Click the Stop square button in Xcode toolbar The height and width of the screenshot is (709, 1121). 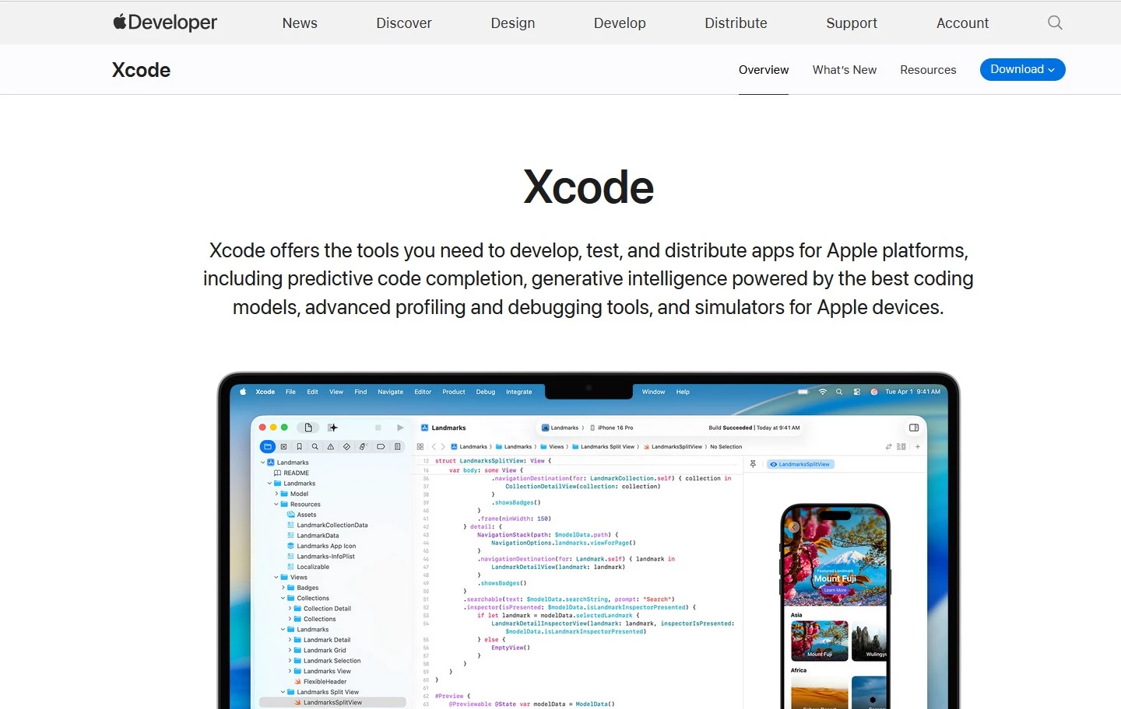(x=378, y=428)
